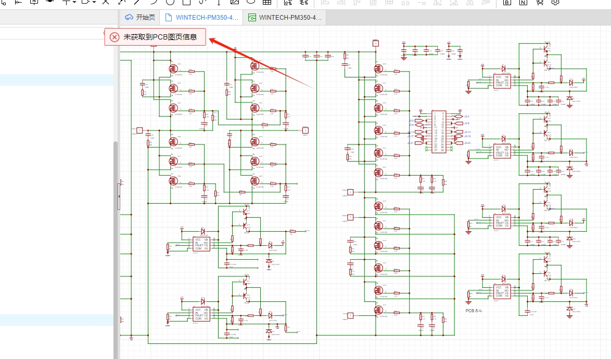Choose the table tool in toolbar

[x=266, y=2]
